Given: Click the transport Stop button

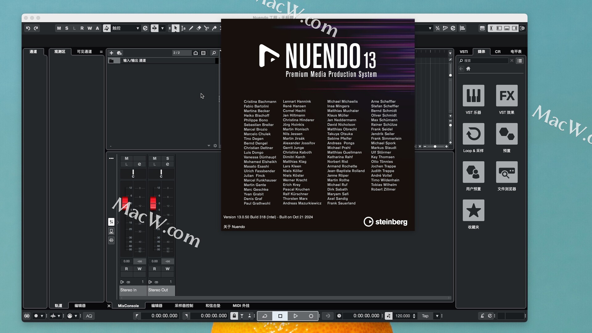Looking at the screenshot, I should click(280, 316).
